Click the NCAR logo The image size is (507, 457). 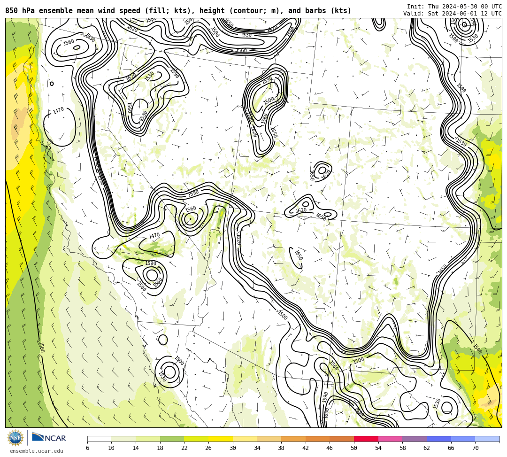49,438
